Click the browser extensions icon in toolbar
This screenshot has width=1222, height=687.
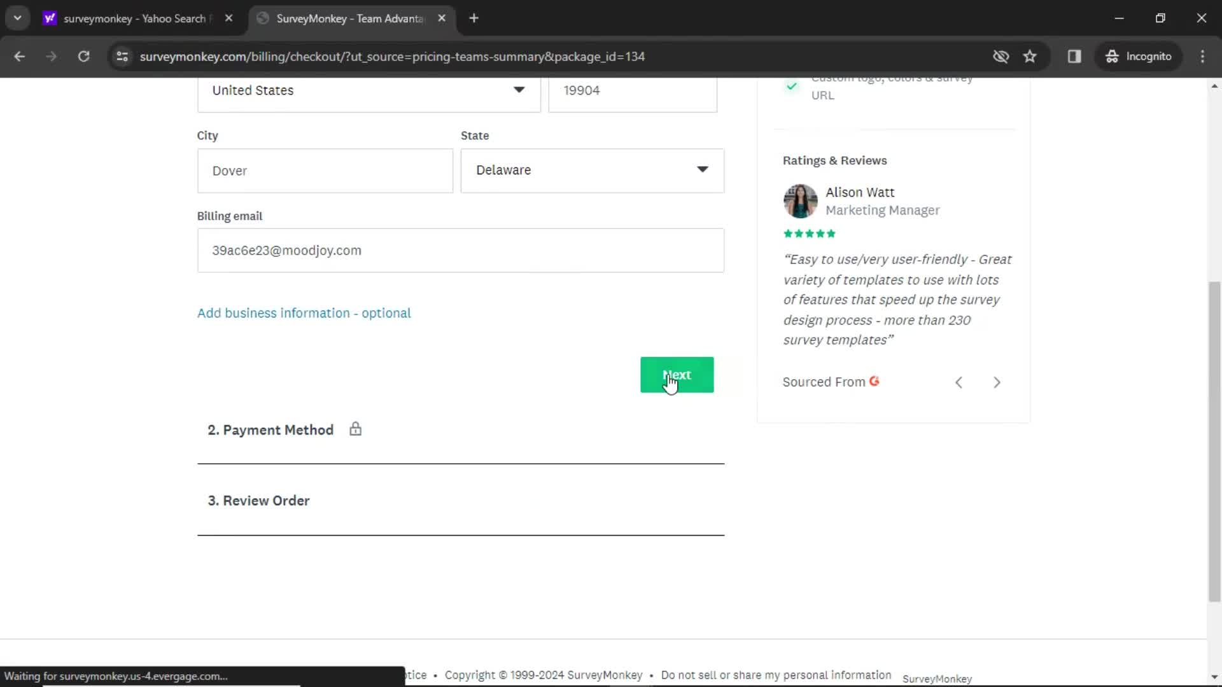(1075, 56)
